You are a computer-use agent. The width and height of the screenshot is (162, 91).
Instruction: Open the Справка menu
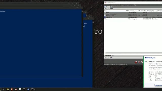[136, 5]
